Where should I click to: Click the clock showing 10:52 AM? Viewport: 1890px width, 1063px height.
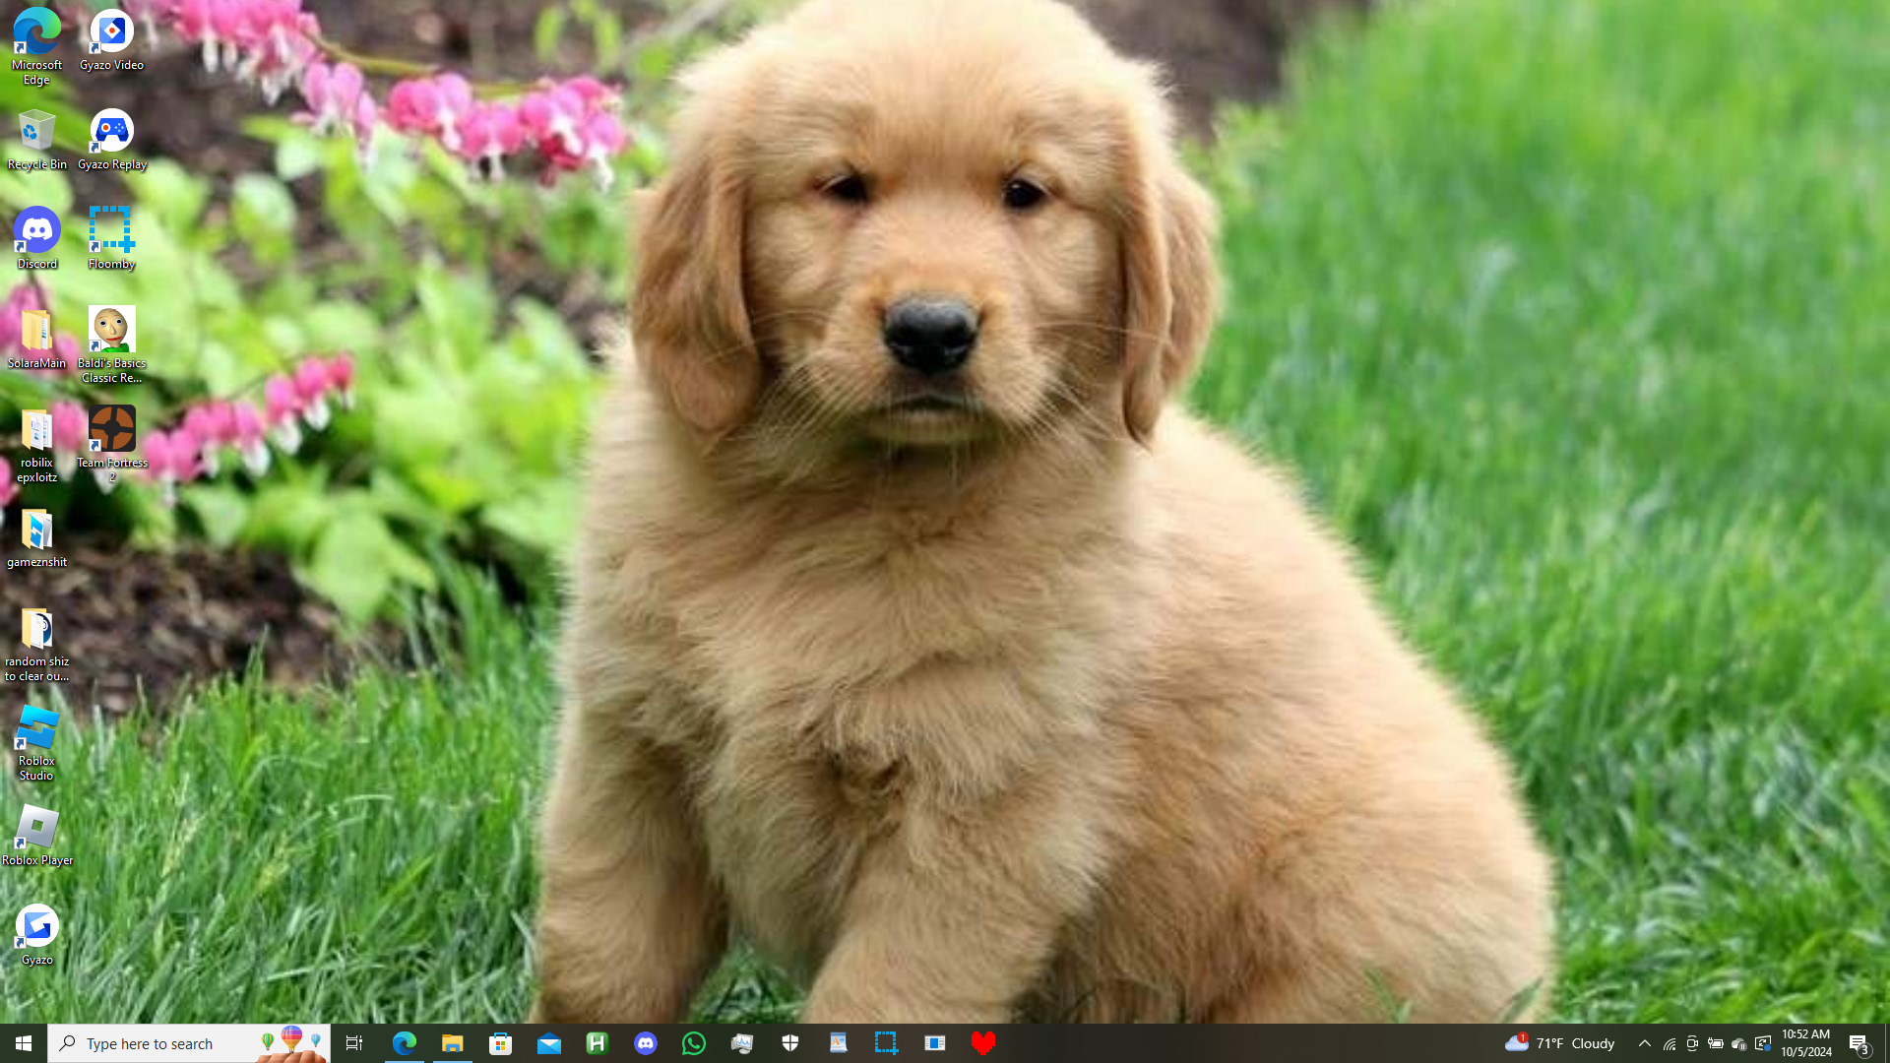point(1805,1043)
